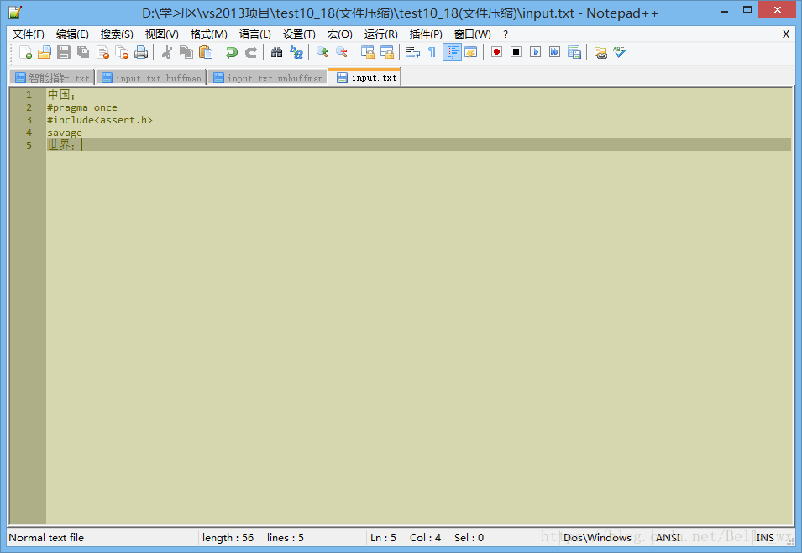Run spell check with ABC icon
Screen dimensions: 802x553
pos(620,52)
